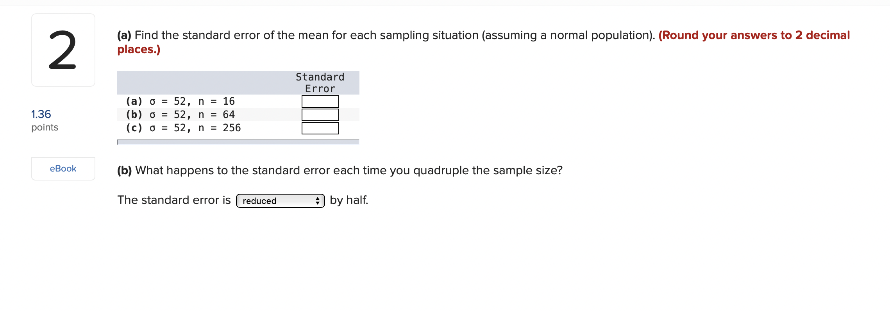Click the standard error input box for σ=52, n=64
Screen dimensions: 890x311
pyautogui.click(x=320, y=114)
